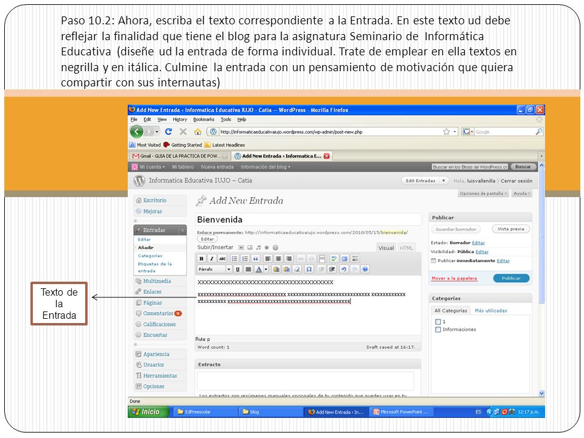Viewport: 584px width, 438px height.
Task: Switch to the Gmail browser tab
Action: pos(179,156)
